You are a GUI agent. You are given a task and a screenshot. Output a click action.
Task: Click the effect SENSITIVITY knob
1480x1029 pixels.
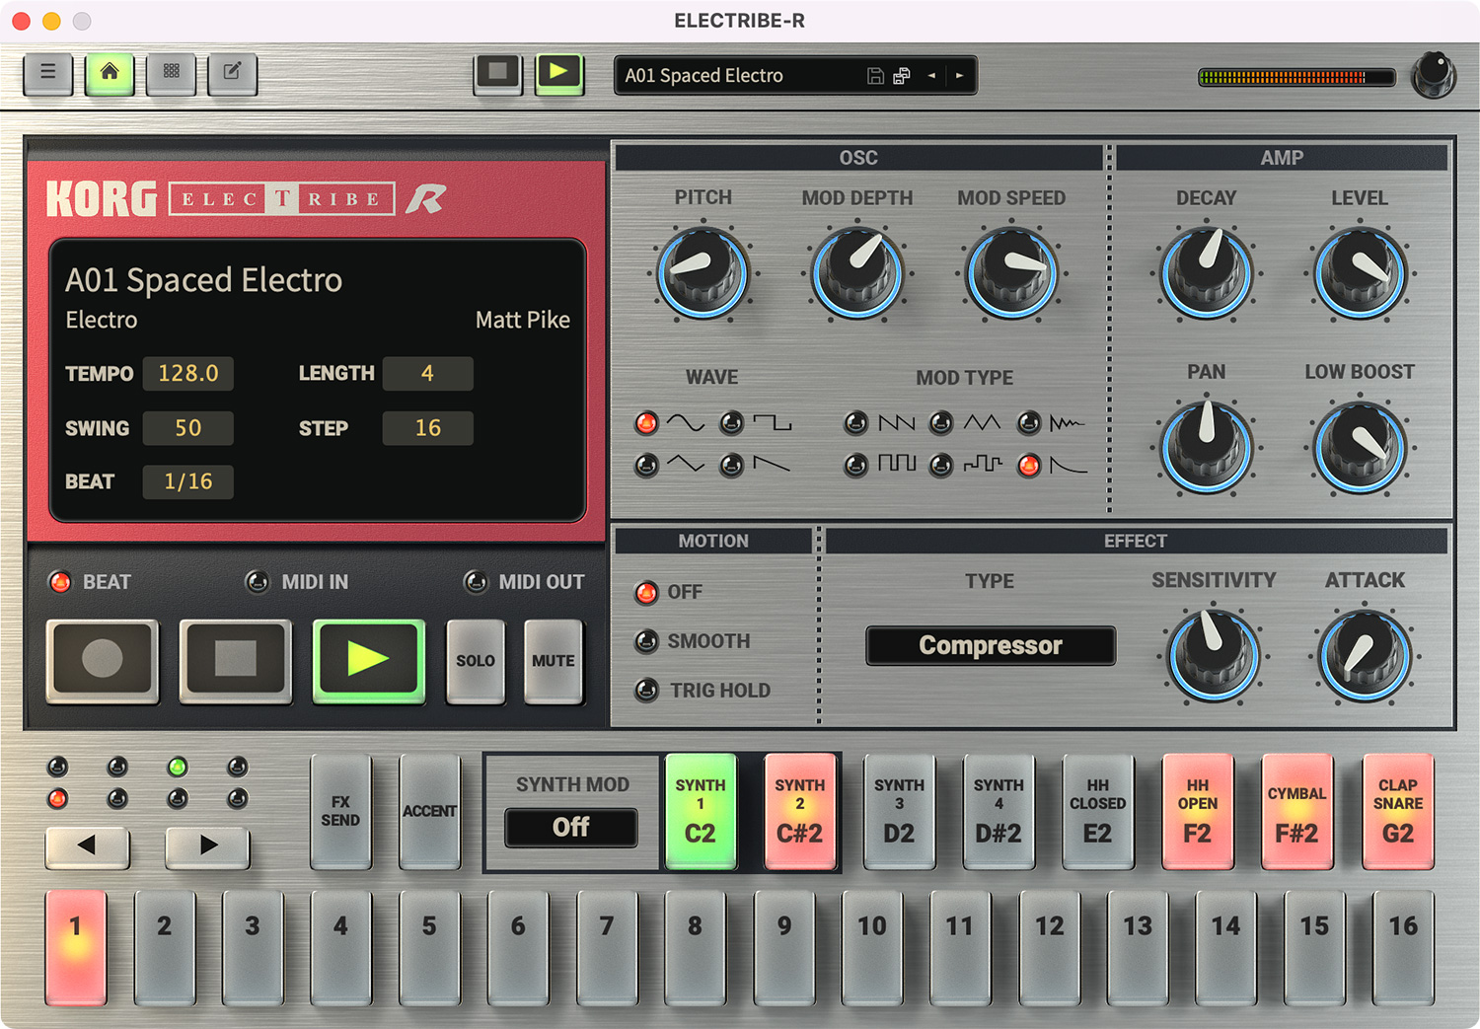1213,655
